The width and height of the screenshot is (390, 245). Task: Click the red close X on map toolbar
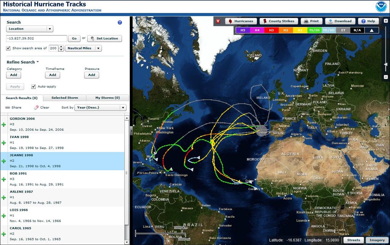point(218,21)
